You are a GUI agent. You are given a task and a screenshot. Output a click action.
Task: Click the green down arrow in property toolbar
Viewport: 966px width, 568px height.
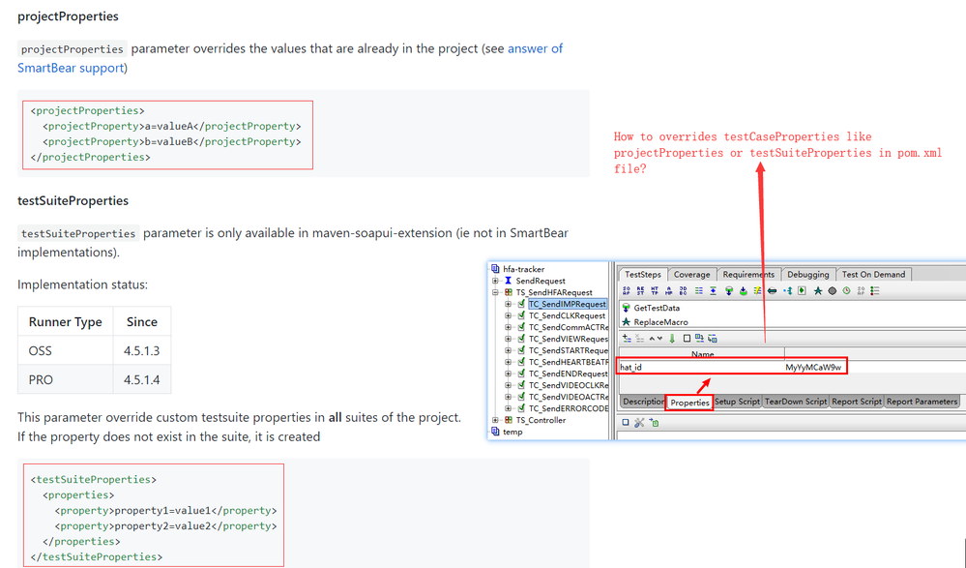point(672,339)
